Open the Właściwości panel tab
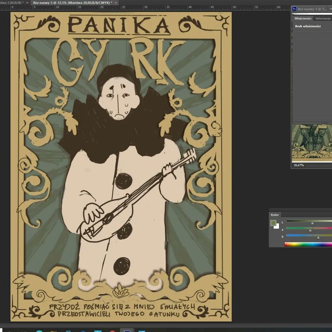 [x=303, y=19]
